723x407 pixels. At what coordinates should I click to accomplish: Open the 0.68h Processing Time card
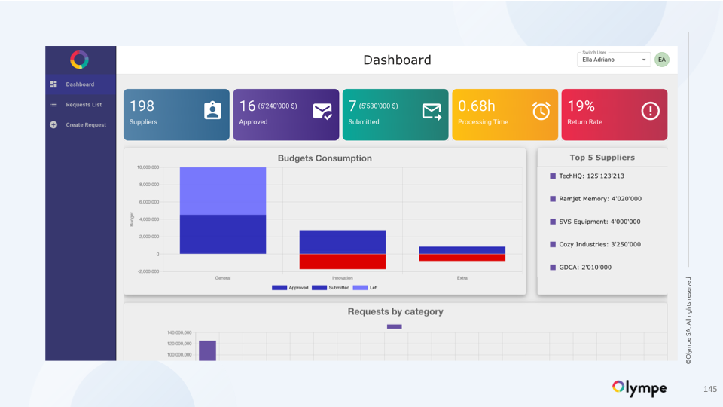pos(505,115)
